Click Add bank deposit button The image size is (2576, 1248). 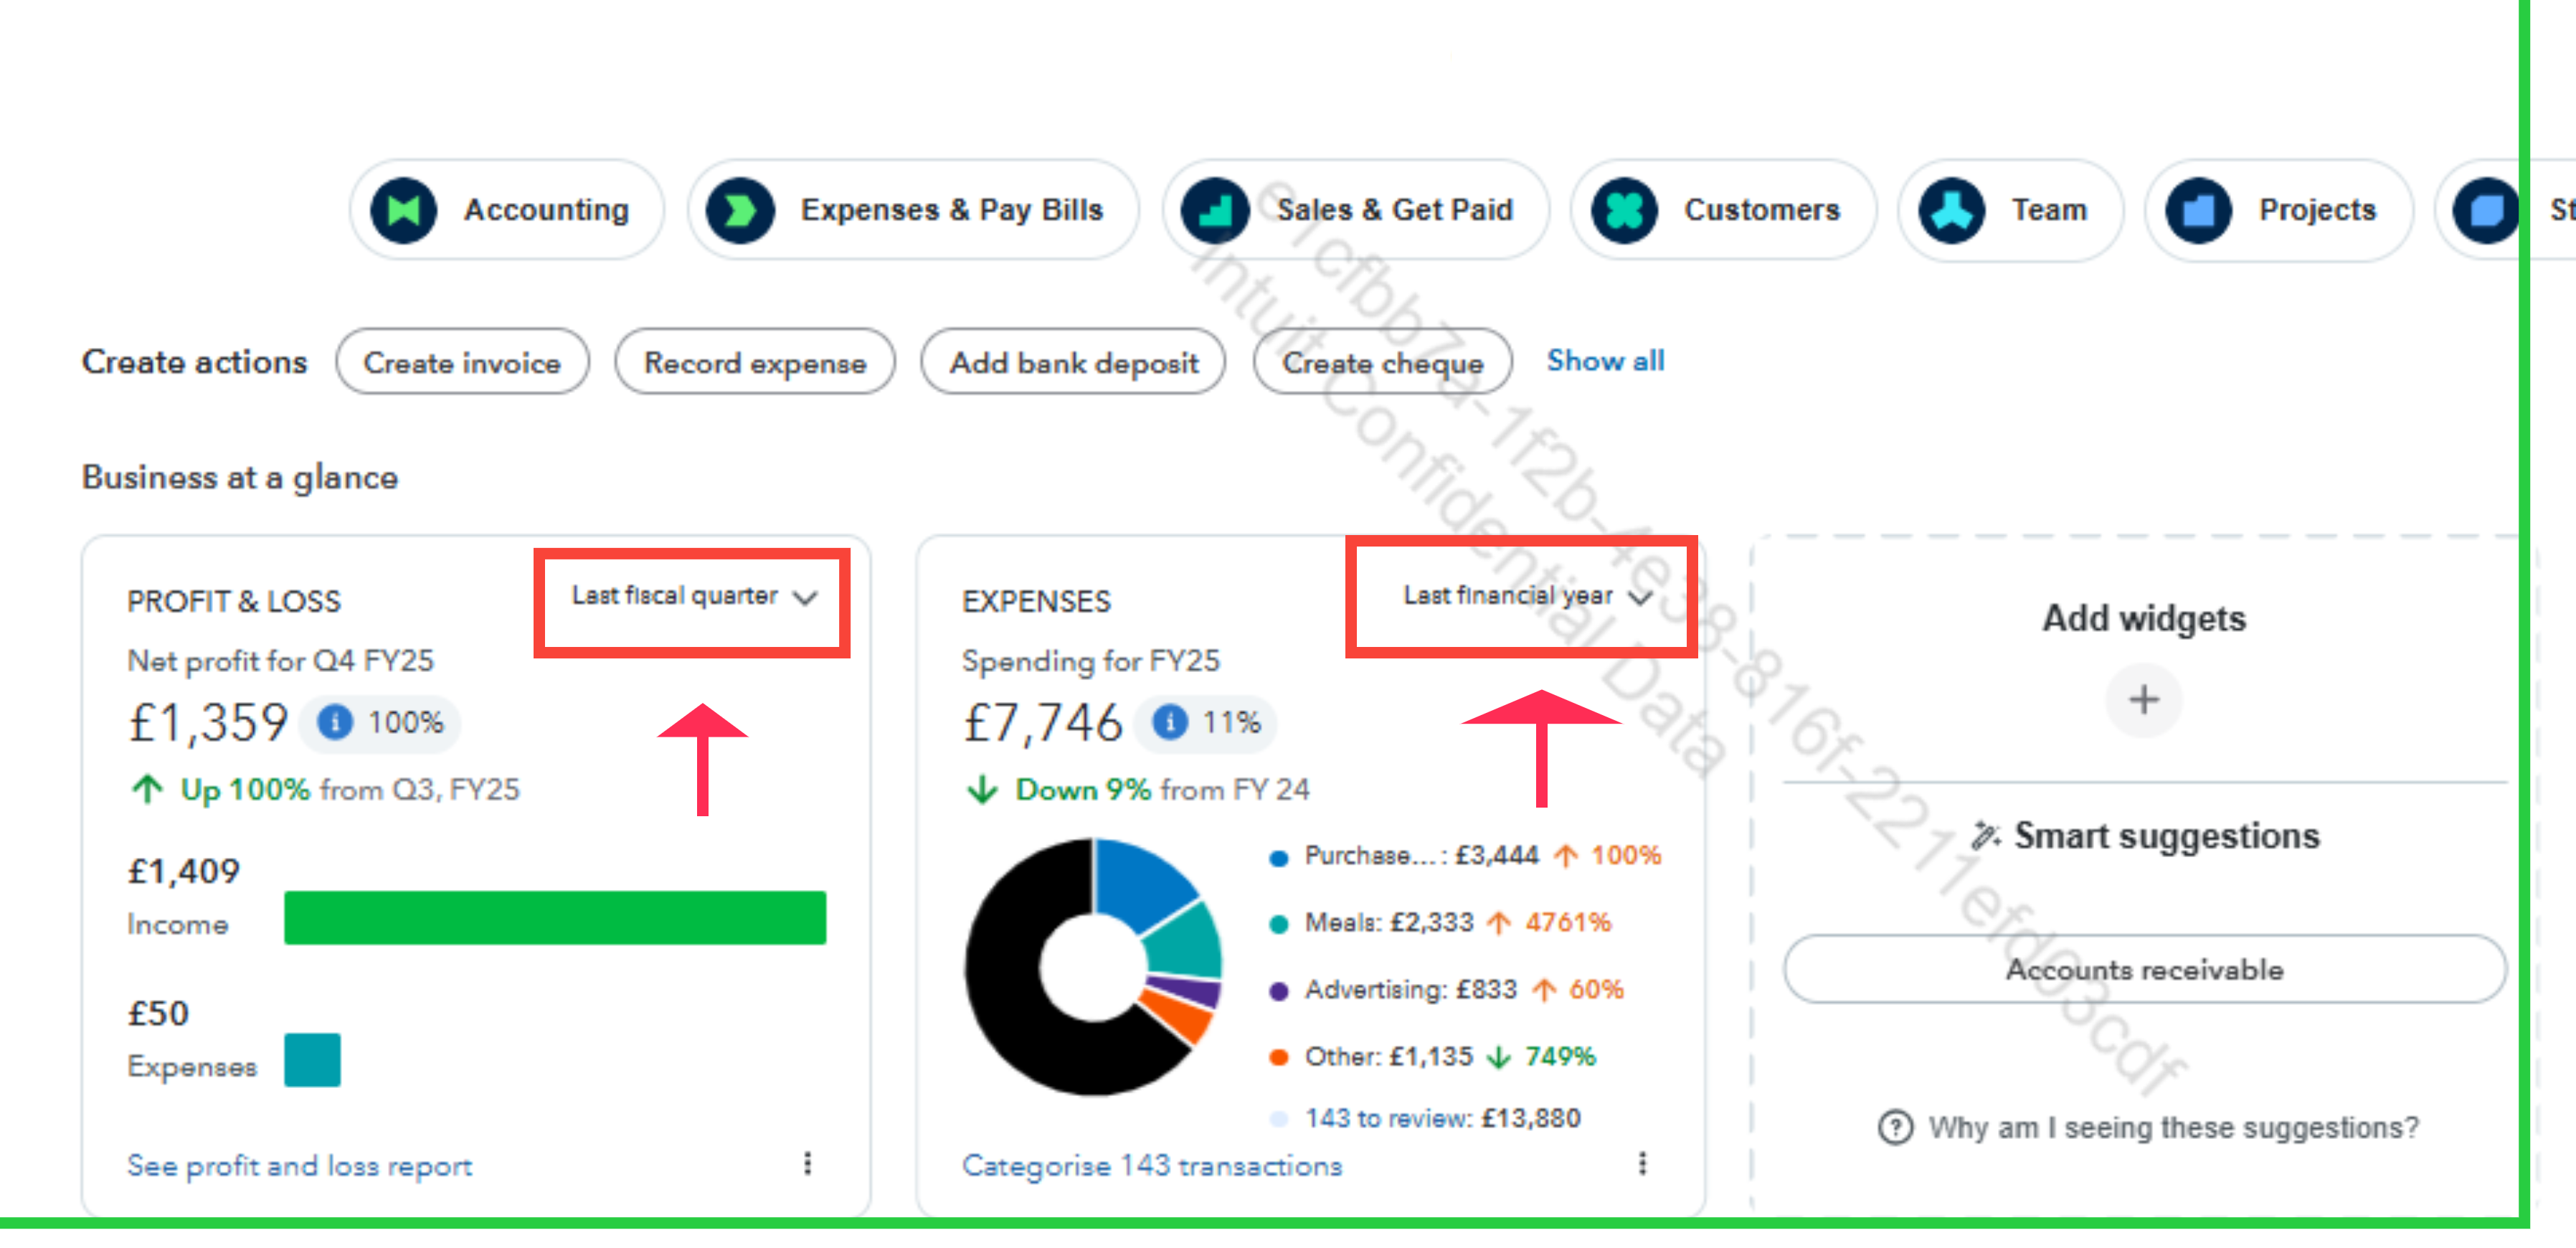pos(1073,363)
